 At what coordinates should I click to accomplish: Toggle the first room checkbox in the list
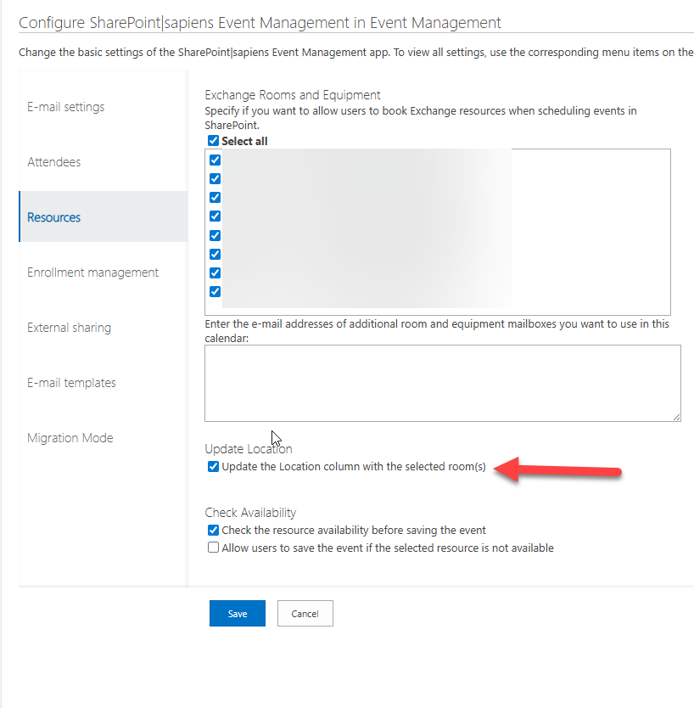tap(215, 160)
